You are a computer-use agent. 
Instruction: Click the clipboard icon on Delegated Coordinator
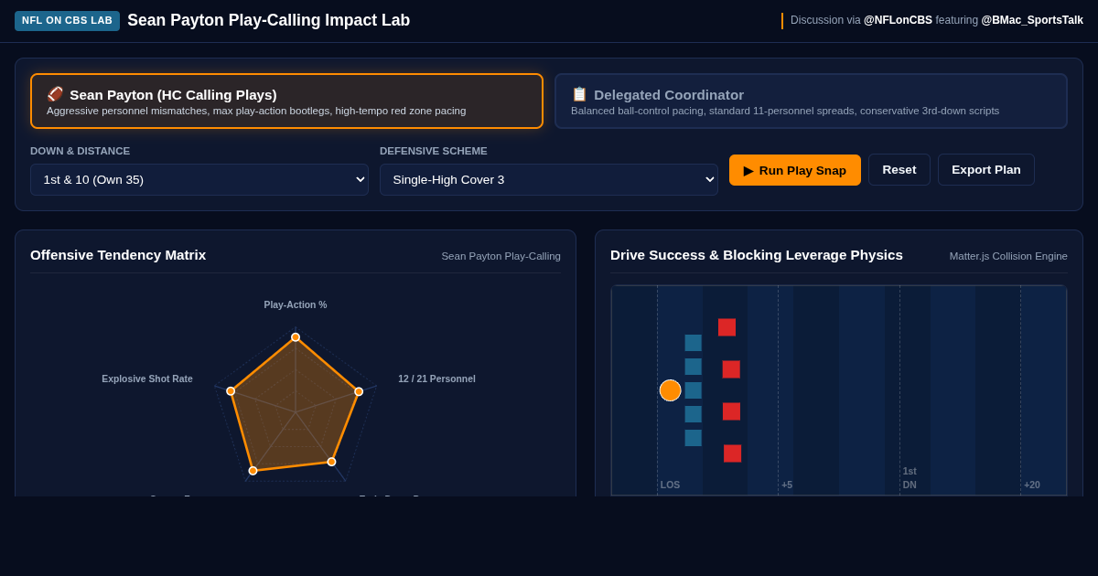coord(579,94)
